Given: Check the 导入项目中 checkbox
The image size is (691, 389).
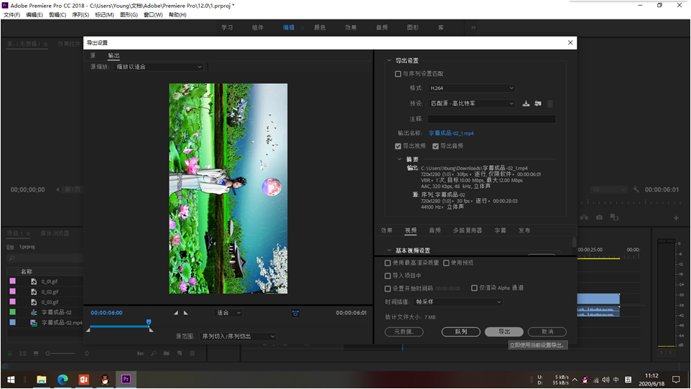Looking at the screenshot, I should (x=388, y=276).
